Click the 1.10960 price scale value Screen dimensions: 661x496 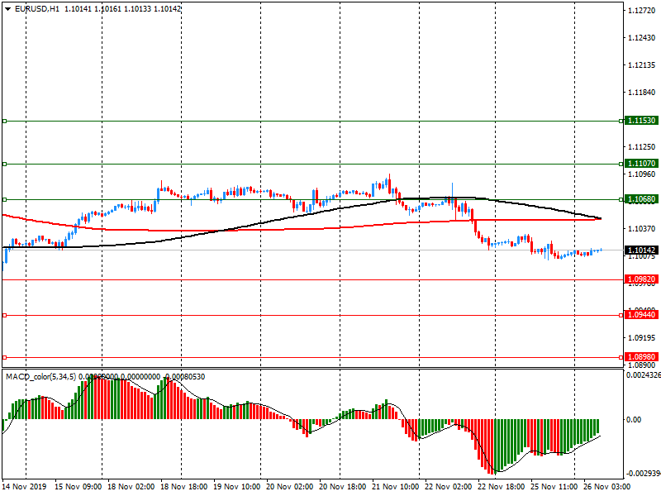tap(642, 174)
